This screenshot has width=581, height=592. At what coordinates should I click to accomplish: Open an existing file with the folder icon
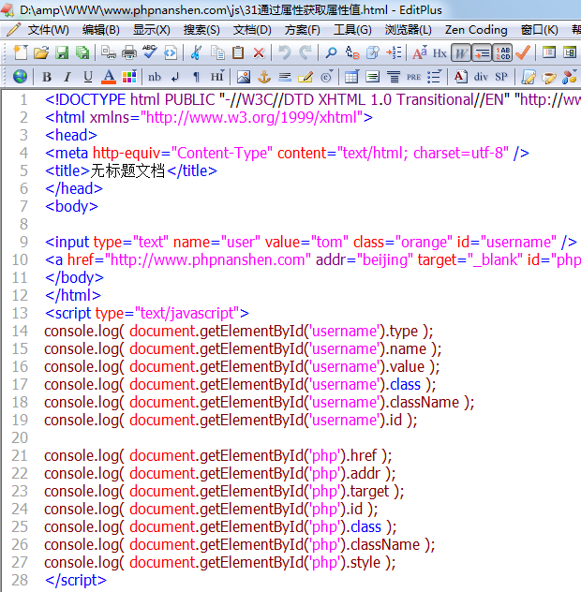pos(41,52)
